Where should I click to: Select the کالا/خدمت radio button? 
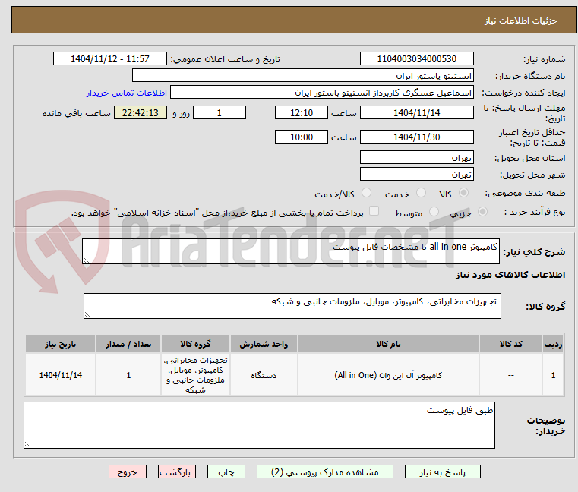(366, 193)
